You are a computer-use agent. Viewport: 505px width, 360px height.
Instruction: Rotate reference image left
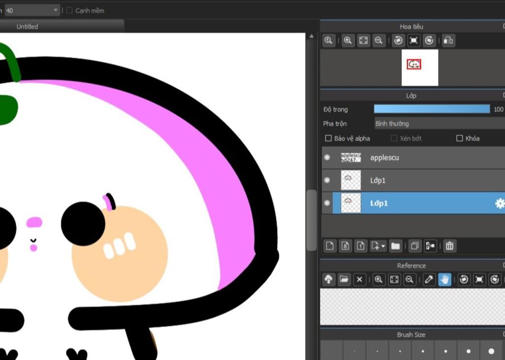[x=464, y=280]
